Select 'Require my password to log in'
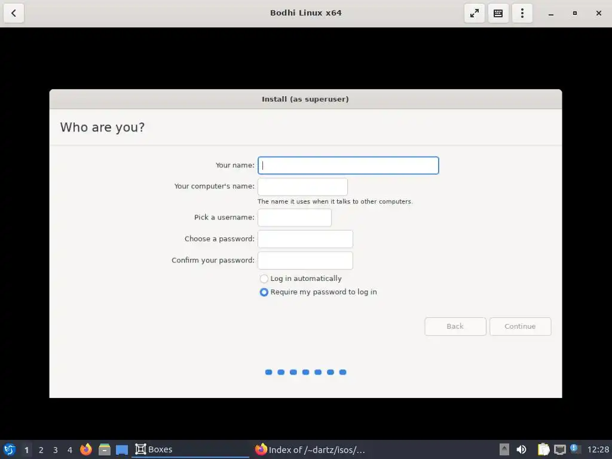 click(x=318, y=292)
